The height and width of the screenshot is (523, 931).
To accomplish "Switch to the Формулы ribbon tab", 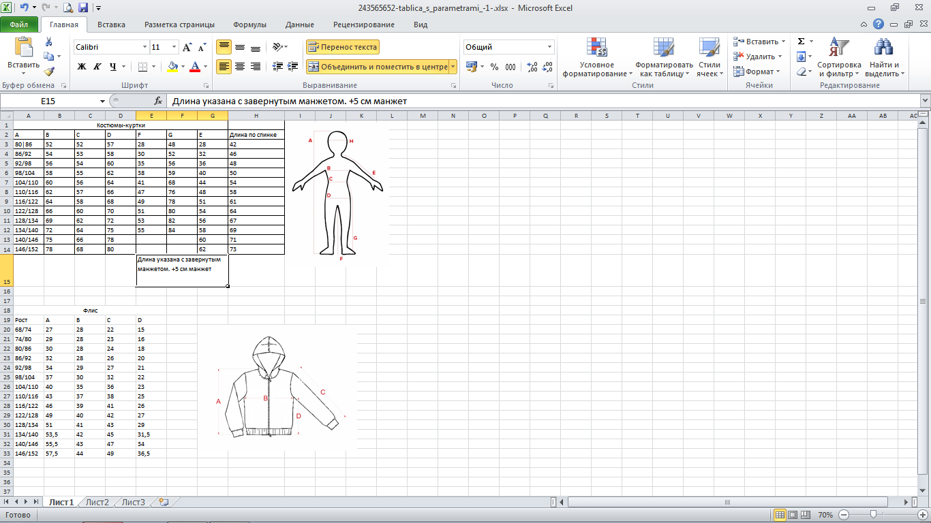I will 249,25.
